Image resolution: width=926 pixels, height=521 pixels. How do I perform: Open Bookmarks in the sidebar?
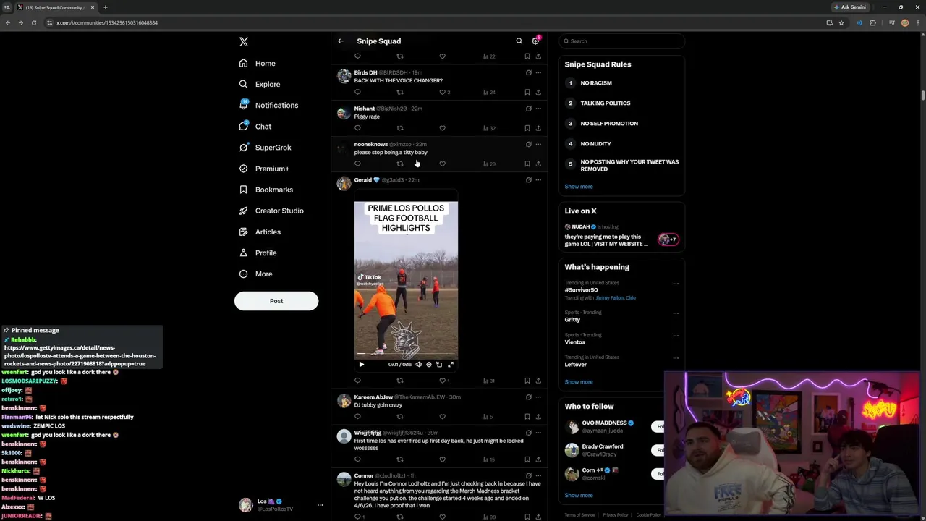[266, 190]
